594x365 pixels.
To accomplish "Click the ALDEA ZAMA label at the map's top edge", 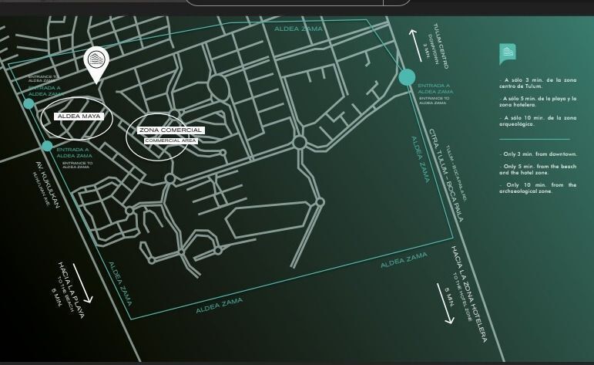I will click(x=298, y=29).
